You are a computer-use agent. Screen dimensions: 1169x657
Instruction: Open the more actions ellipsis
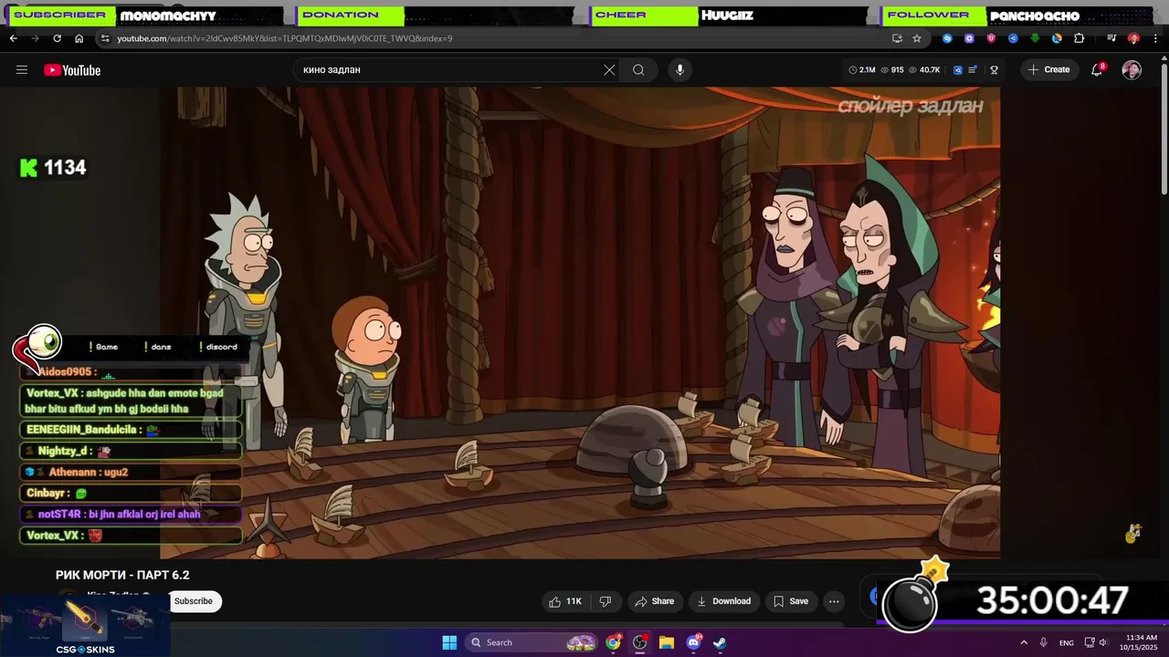point(834,601)
